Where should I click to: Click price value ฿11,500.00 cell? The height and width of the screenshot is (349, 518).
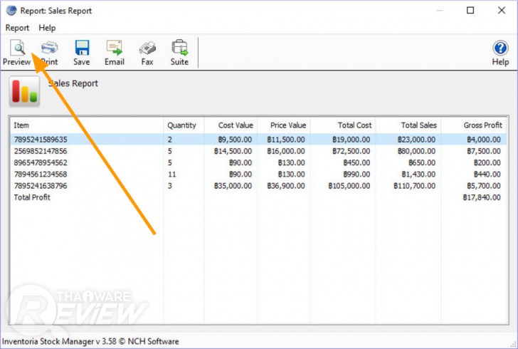coord(286,140)
